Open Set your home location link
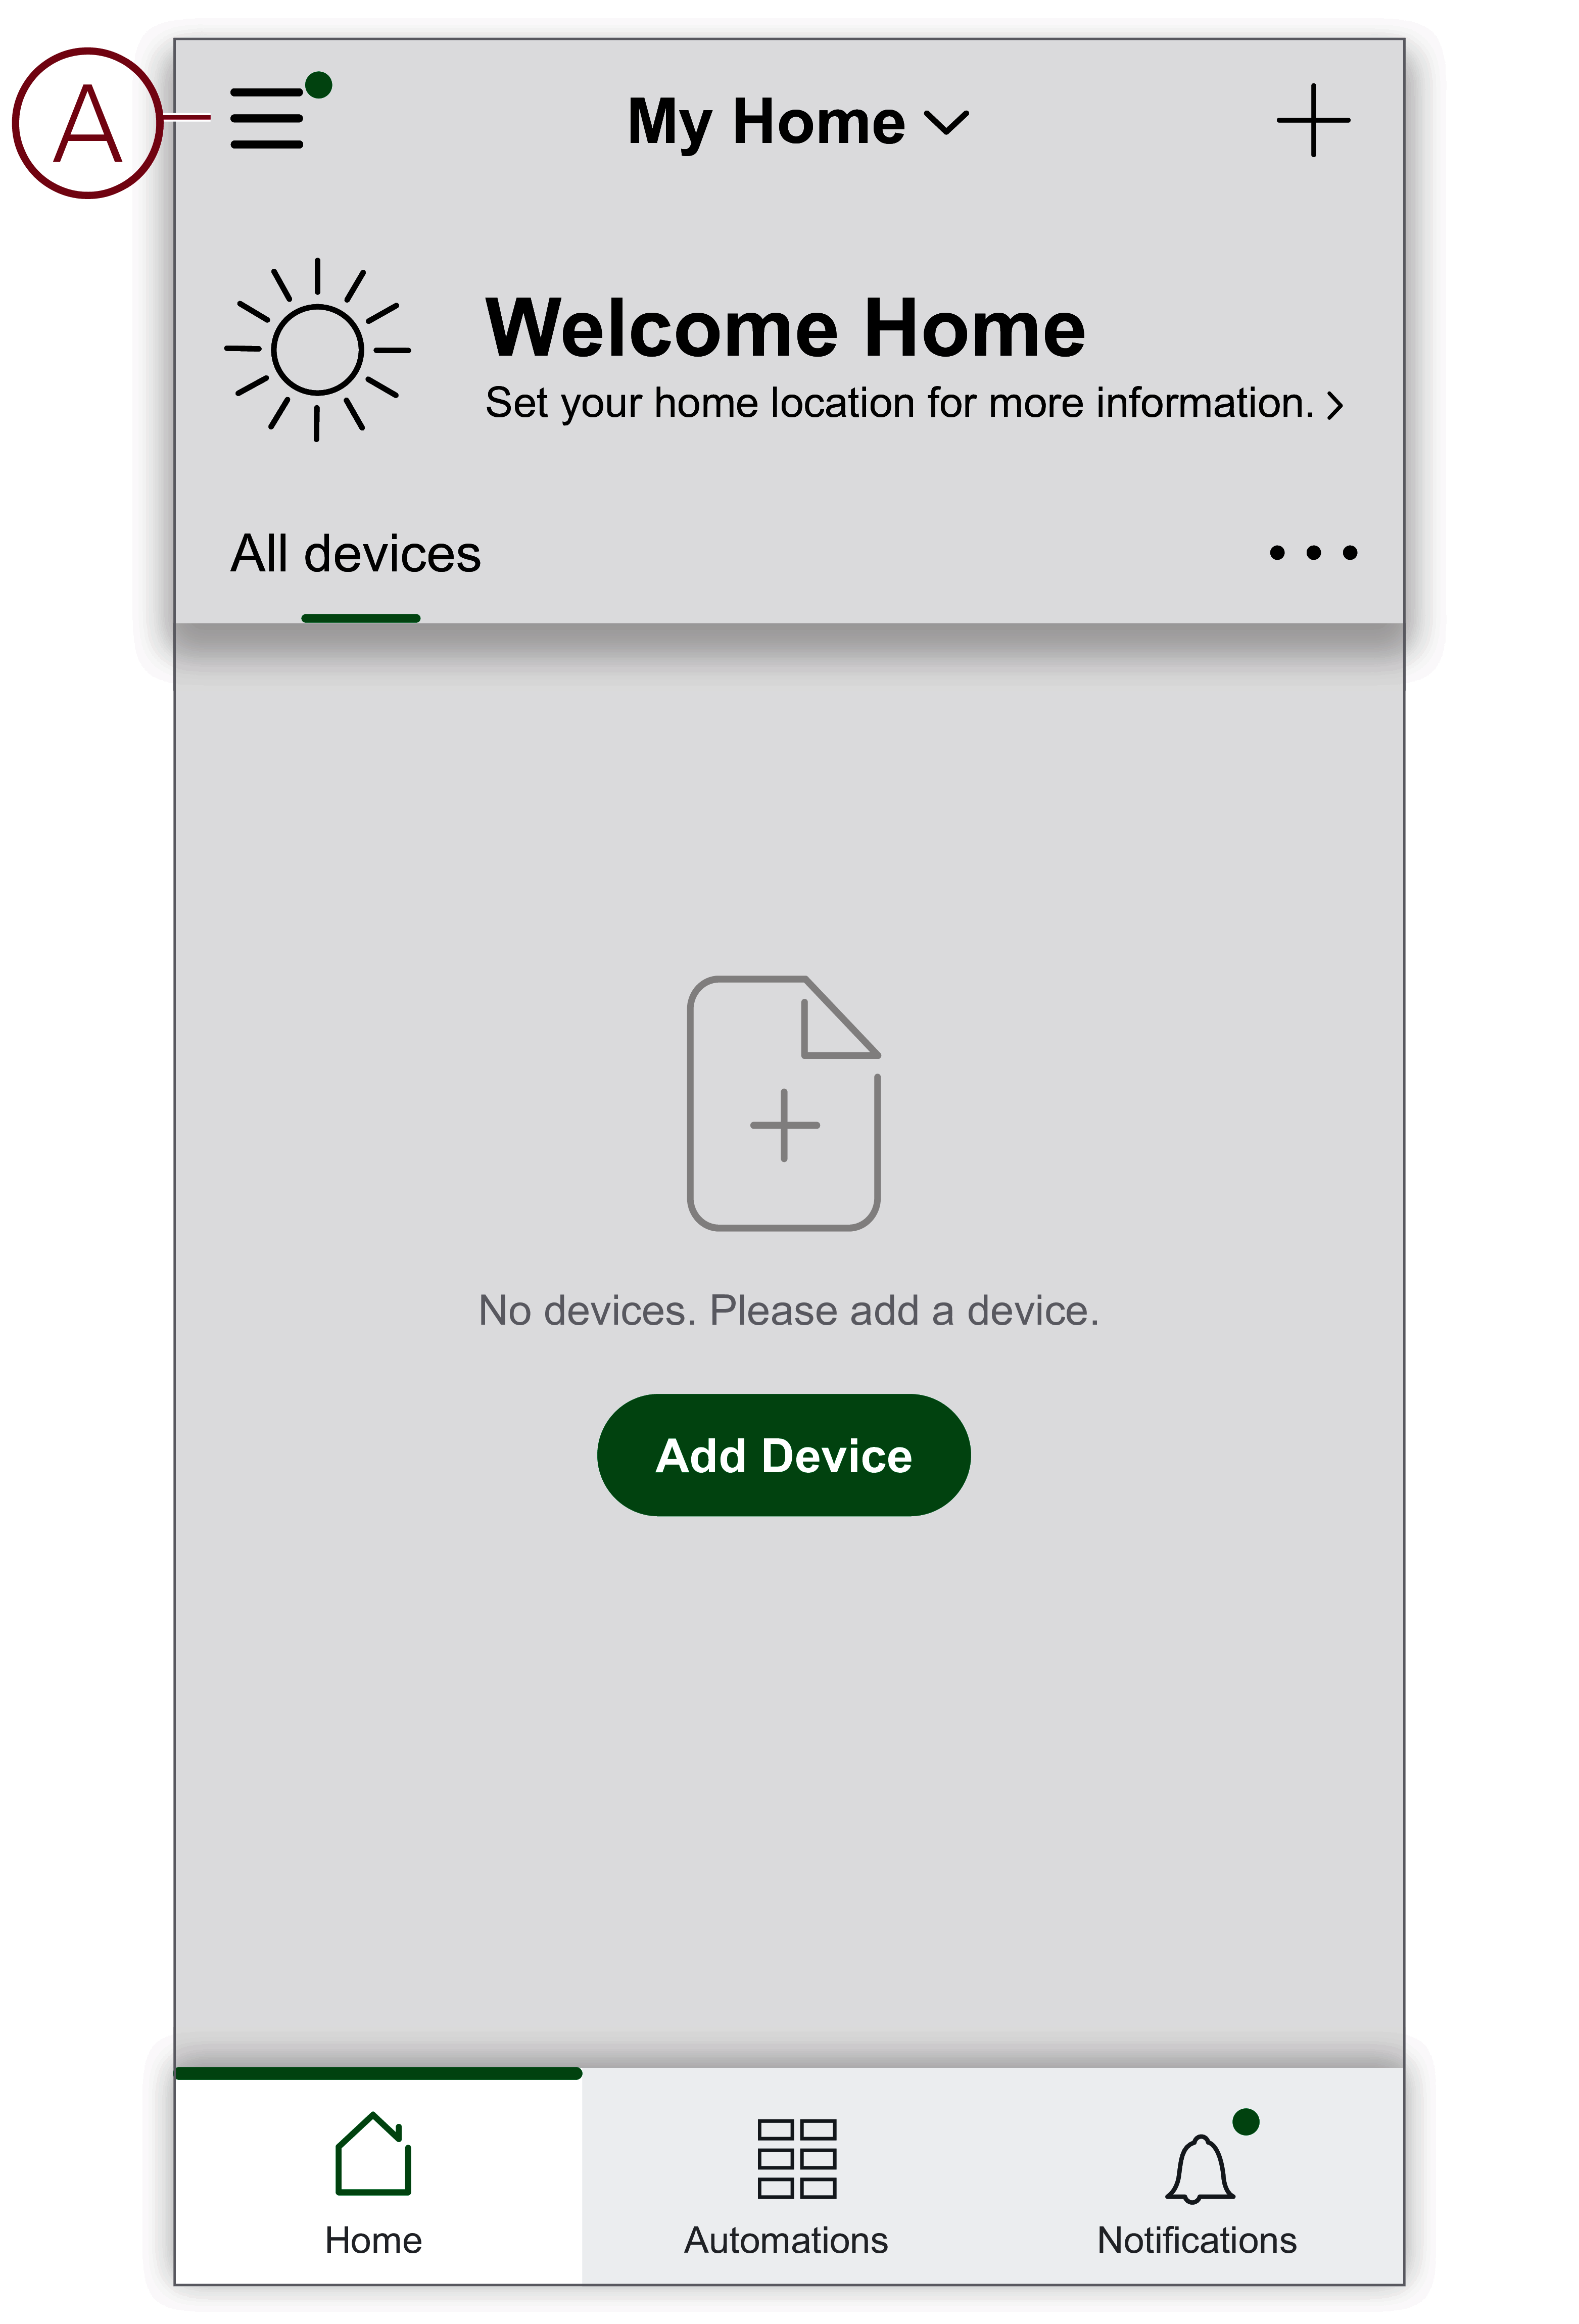 (x=899, y=403)
